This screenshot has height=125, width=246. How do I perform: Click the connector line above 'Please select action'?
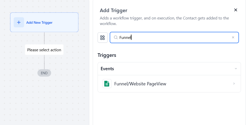pyautogui.click(x=44, y=38)
